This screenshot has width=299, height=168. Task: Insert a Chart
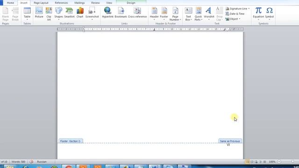click(x=80, y=13)
